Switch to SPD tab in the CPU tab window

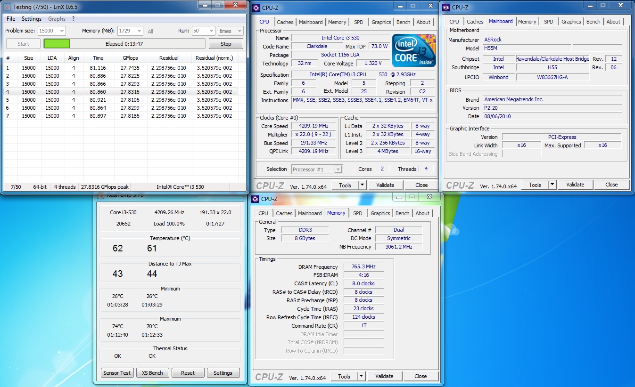[x=359, y=22]
